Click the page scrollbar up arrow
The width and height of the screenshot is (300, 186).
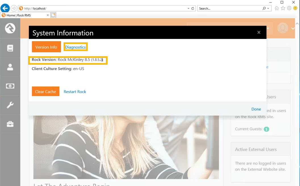(297, 24)
